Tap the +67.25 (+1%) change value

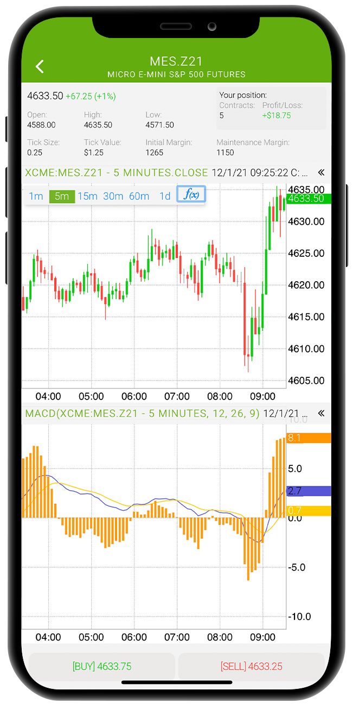tap(91, 97)
